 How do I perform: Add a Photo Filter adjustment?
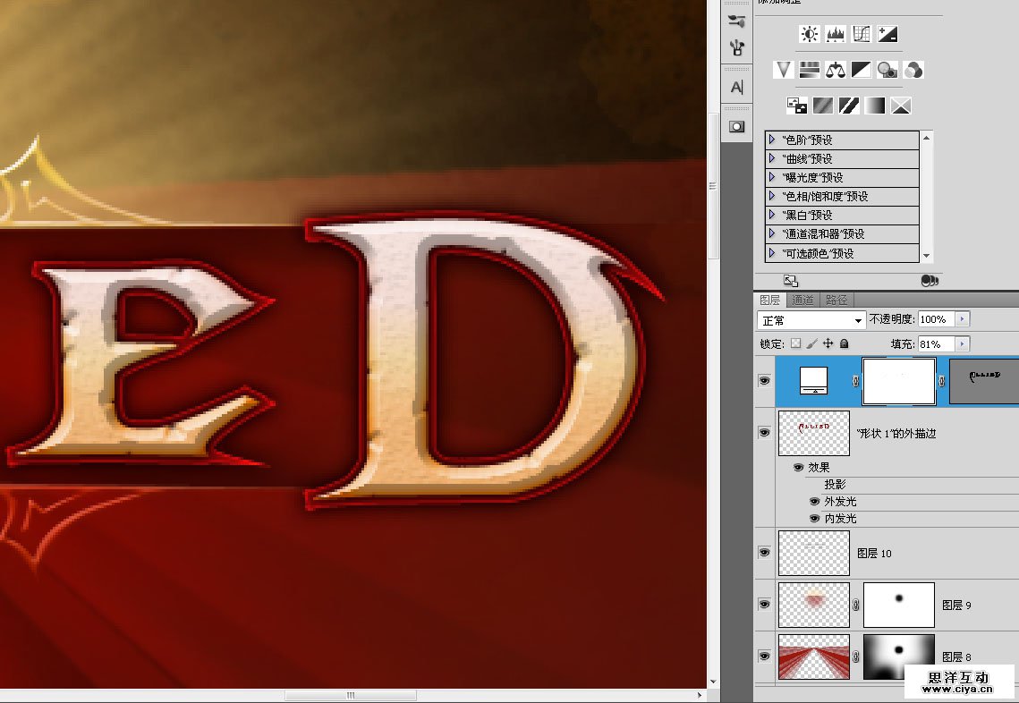click(887, 70)
